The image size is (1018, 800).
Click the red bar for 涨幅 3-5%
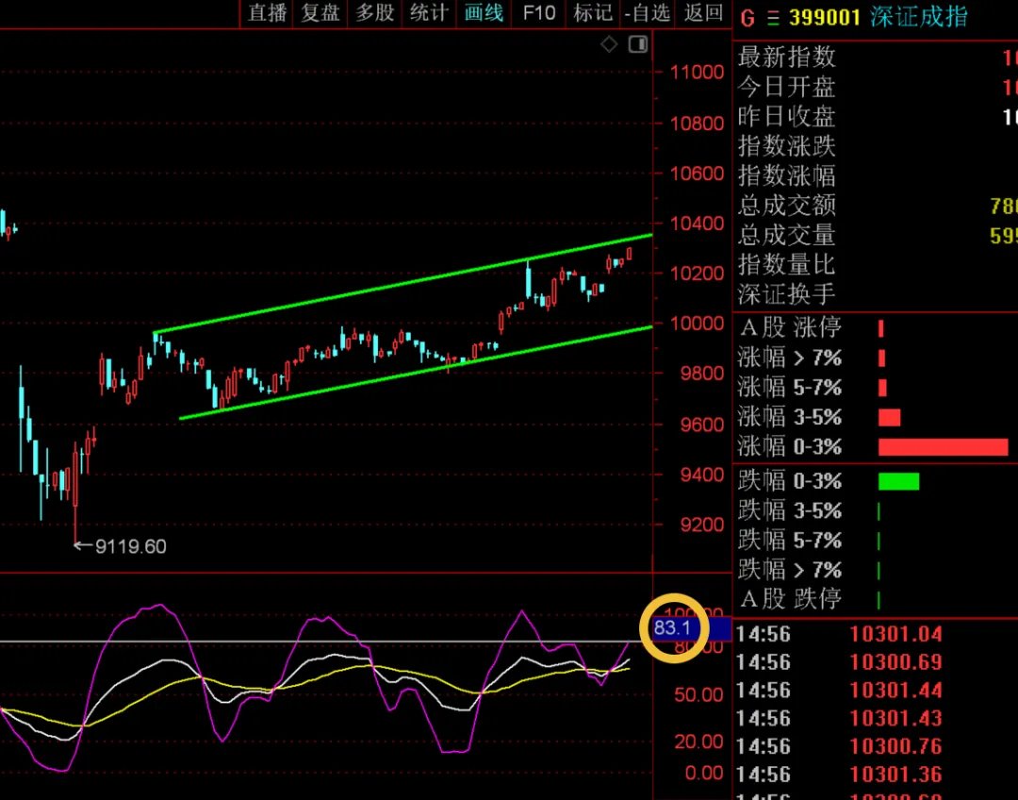(x=890, y=417)
